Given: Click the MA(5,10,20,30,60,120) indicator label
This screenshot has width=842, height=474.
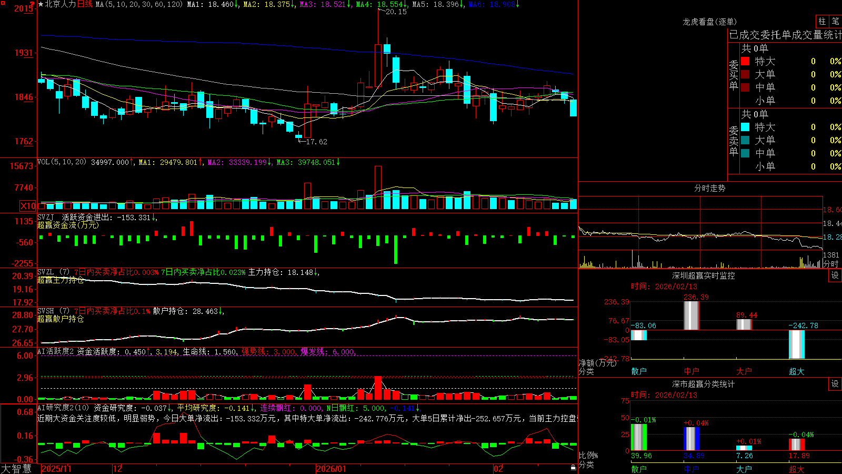Looking at the screenshot, I should 139,4.
